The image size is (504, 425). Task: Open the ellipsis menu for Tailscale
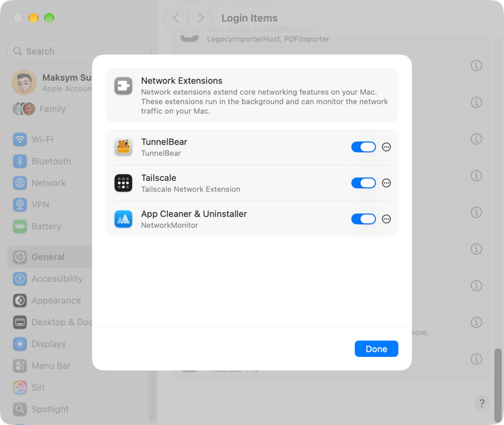click(386, 183)
